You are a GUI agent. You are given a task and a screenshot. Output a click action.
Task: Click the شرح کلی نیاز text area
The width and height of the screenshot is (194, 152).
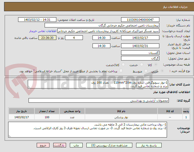pyautogui.click(x=98, y=84)
